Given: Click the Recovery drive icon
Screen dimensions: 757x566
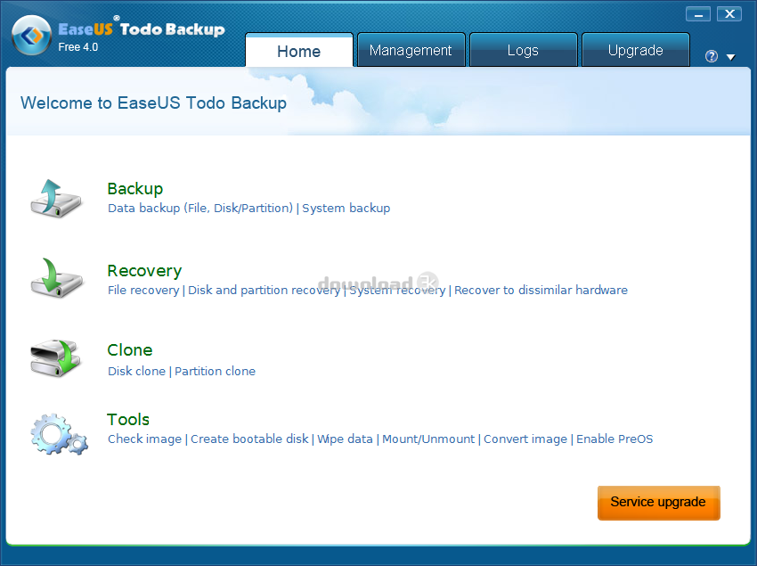Looking at the screenshot, I should (56, 278).
